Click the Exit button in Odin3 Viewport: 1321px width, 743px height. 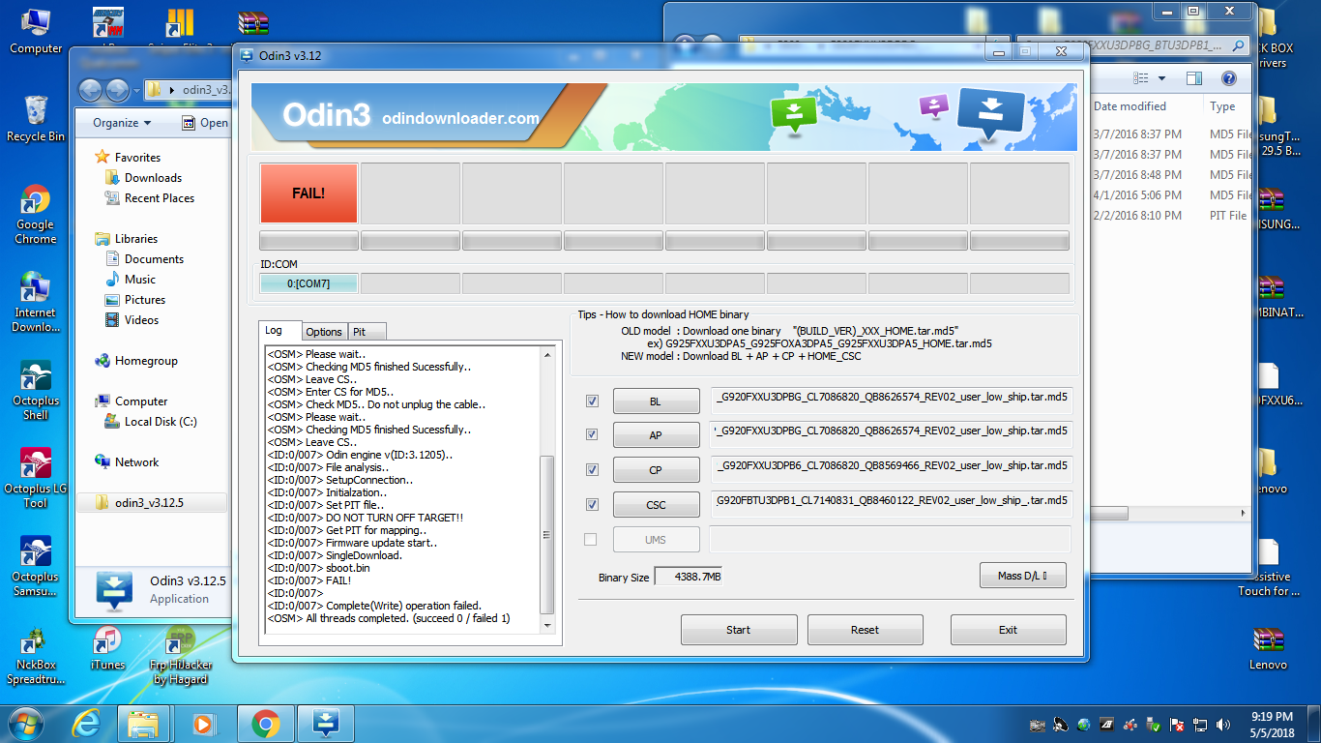point(1009,630)
